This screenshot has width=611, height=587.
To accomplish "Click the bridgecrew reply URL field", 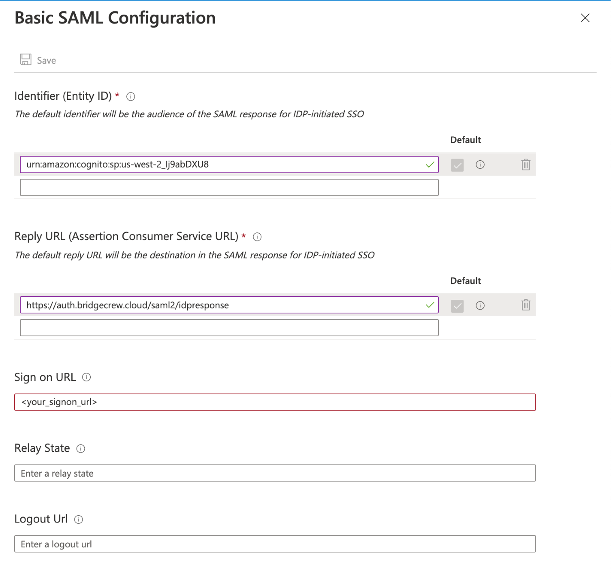I will pyautogui.click(x=223, y=305).
